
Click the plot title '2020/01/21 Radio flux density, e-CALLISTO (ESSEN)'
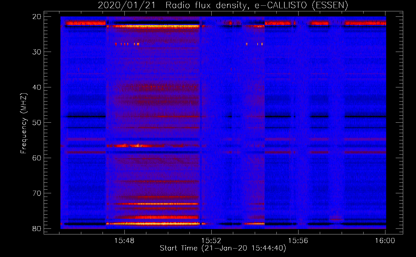click(x=223, y=5)
